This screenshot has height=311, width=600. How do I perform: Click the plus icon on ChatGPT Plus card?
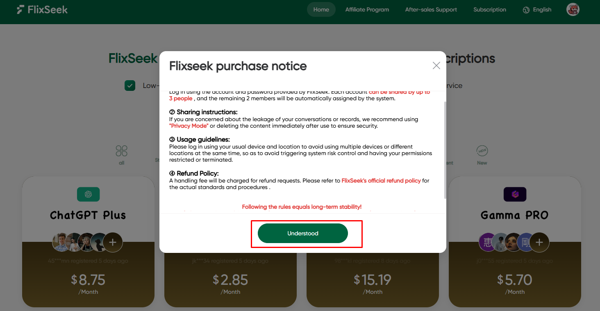113,242
